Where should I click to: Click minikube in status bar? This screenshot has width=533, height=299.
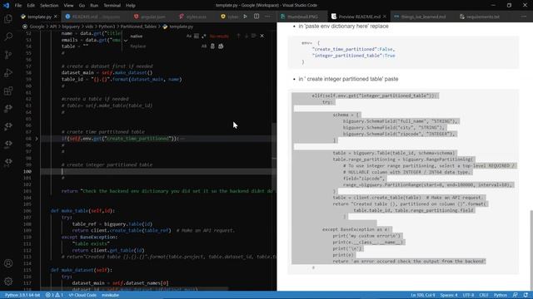pyautogui.click(x=110, y=295)
